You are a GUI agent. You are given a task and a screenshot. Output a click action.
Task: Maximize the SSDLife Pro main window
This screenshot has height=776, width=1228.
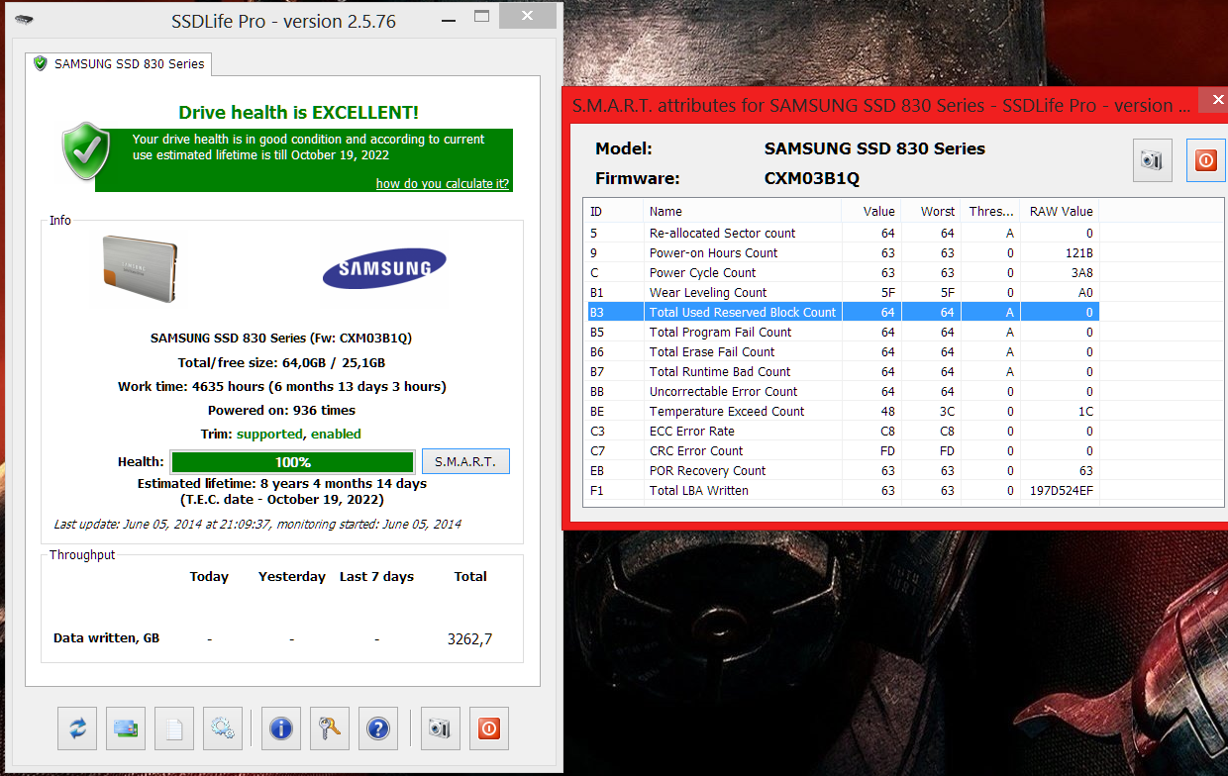482,17
